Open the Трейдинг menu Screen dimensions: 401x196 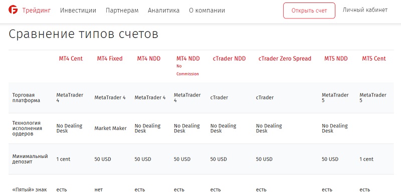[36, 10]
